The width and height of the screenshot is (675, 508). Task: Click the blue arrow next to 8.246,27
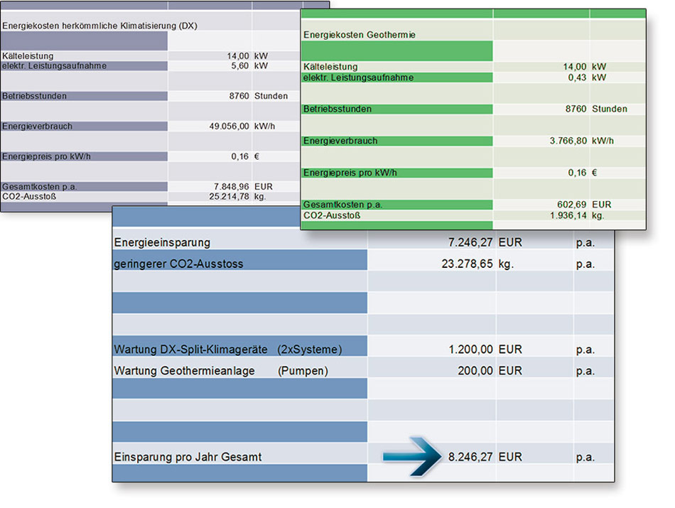pos(412,456)
